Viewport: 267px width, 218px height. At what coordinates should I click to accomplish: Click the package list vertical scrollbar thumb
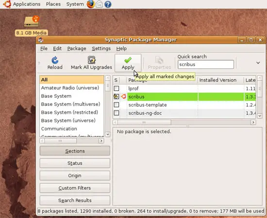pyautogui.click(x=260, y=89)
